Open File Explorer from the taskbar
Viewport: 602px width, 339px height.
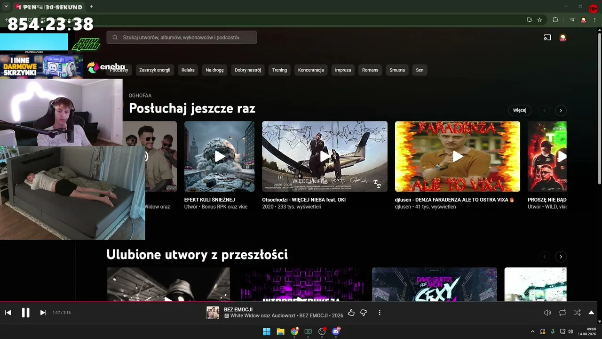click(x=280, y=331)
